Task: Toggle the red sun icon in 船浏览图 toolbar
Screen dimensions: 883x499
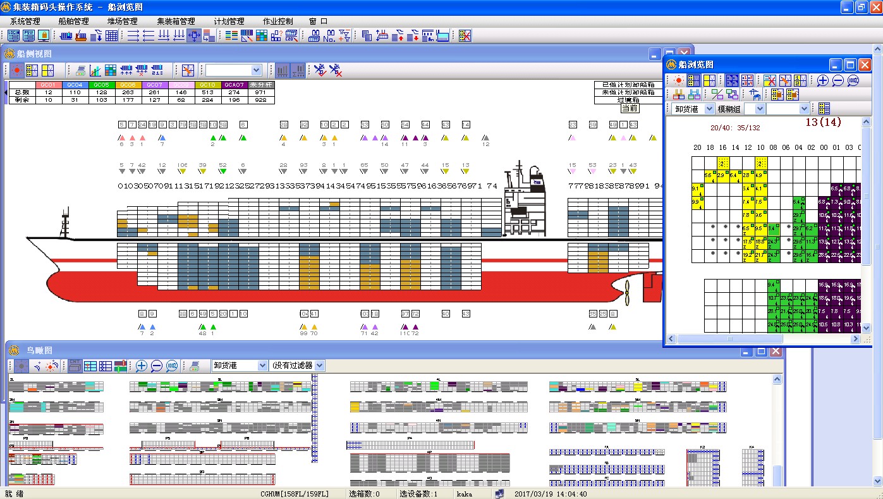Action: click(678, 80)
